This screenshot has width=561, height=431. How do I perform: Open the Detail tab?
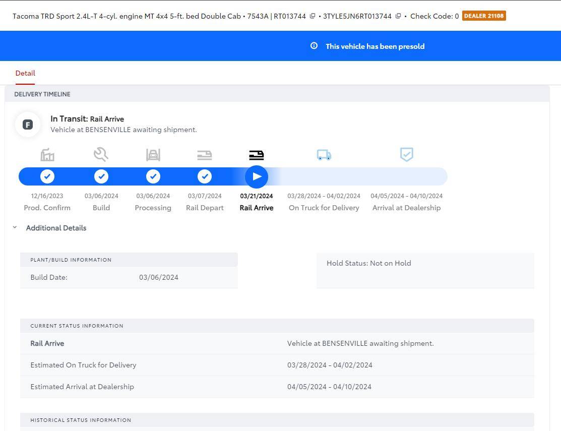click(x=25, y=73)
